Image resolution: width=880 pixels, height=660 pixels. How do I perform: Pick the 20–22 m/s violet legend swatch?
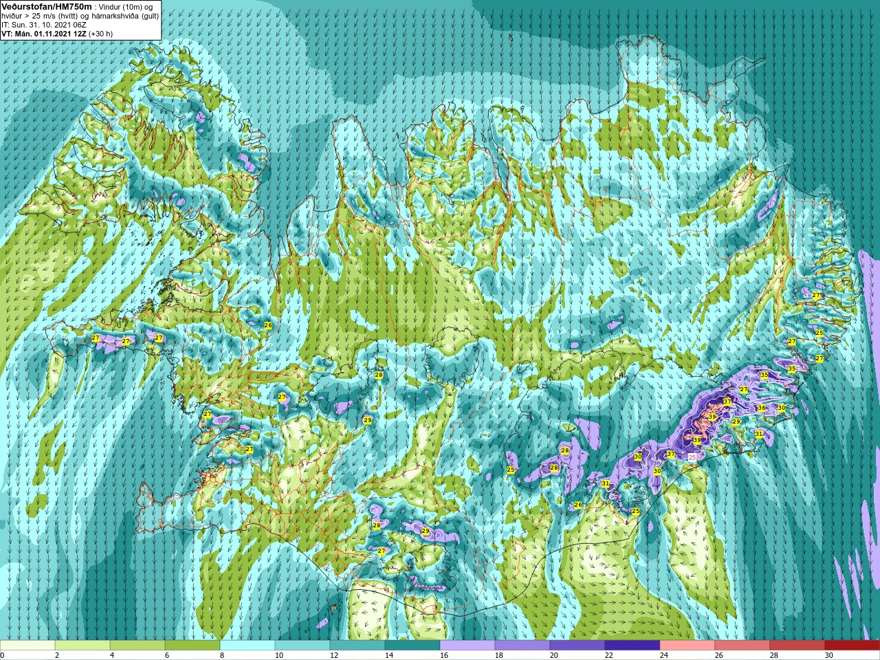click(x=577, y=646)
